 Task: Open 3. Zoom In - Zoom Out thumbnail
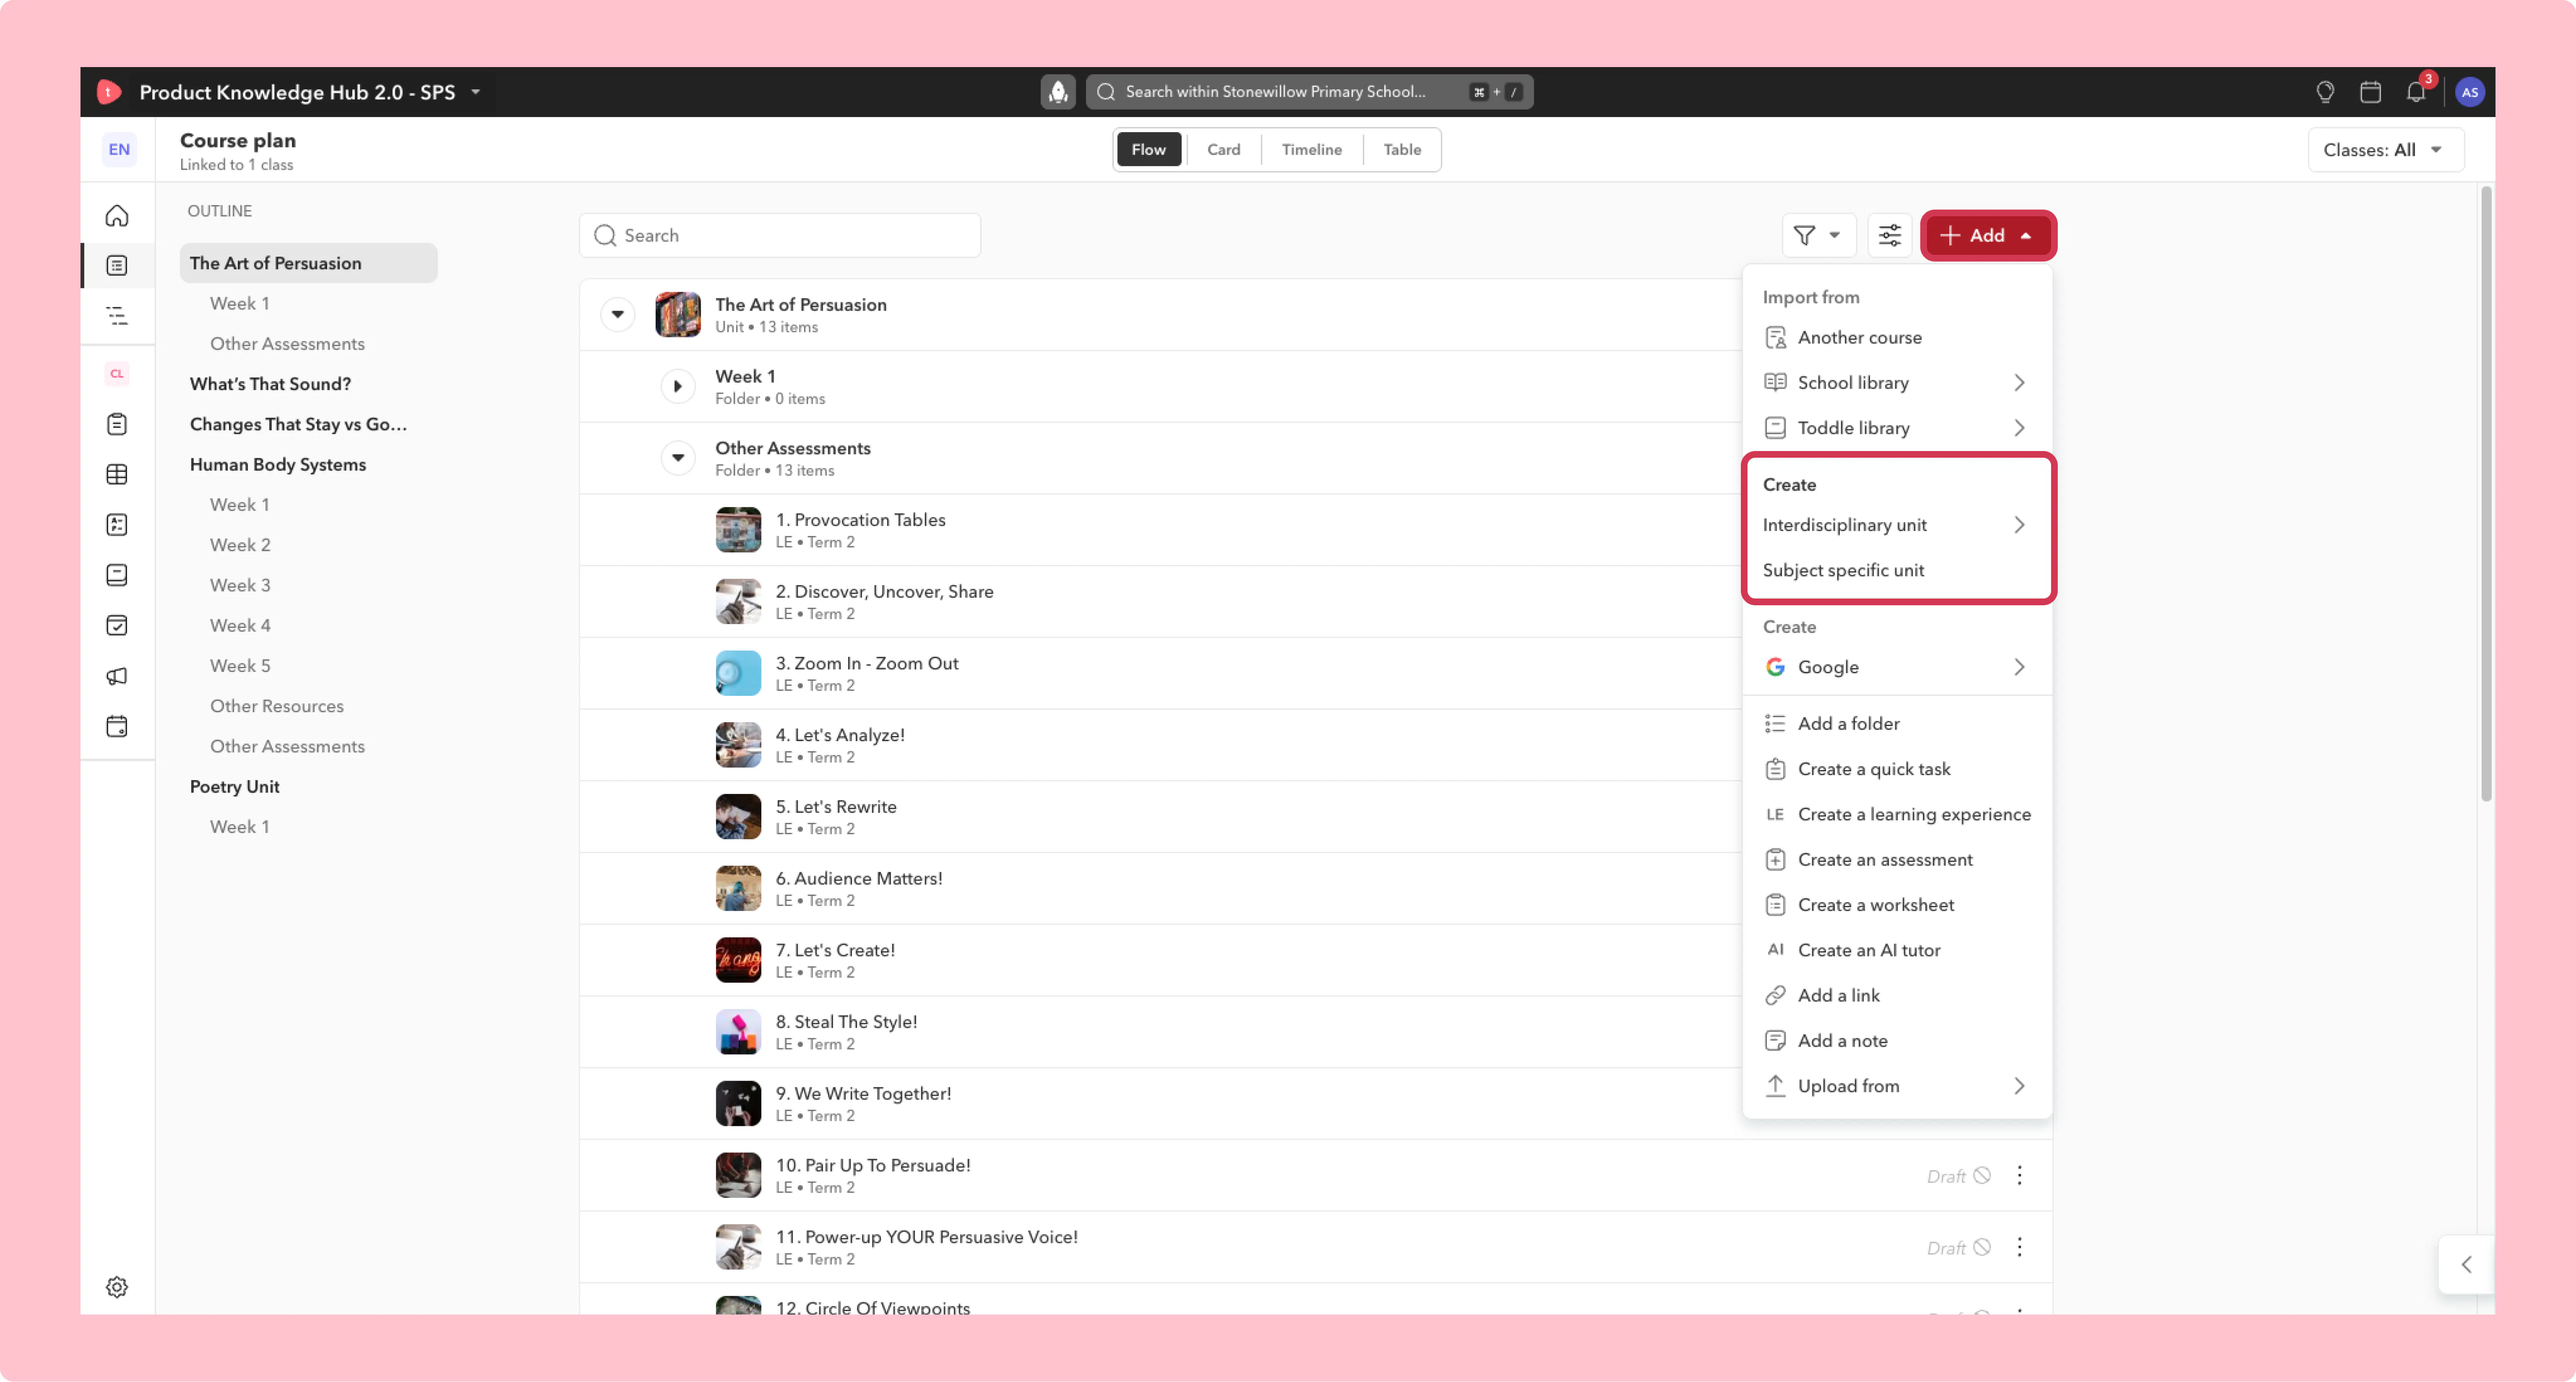tap(738, 673)
